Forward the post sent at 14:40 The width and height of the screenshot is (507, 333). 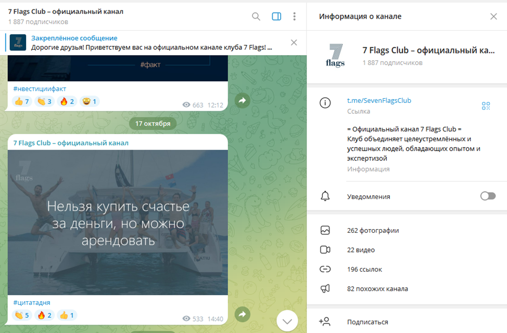click(243, 314)
